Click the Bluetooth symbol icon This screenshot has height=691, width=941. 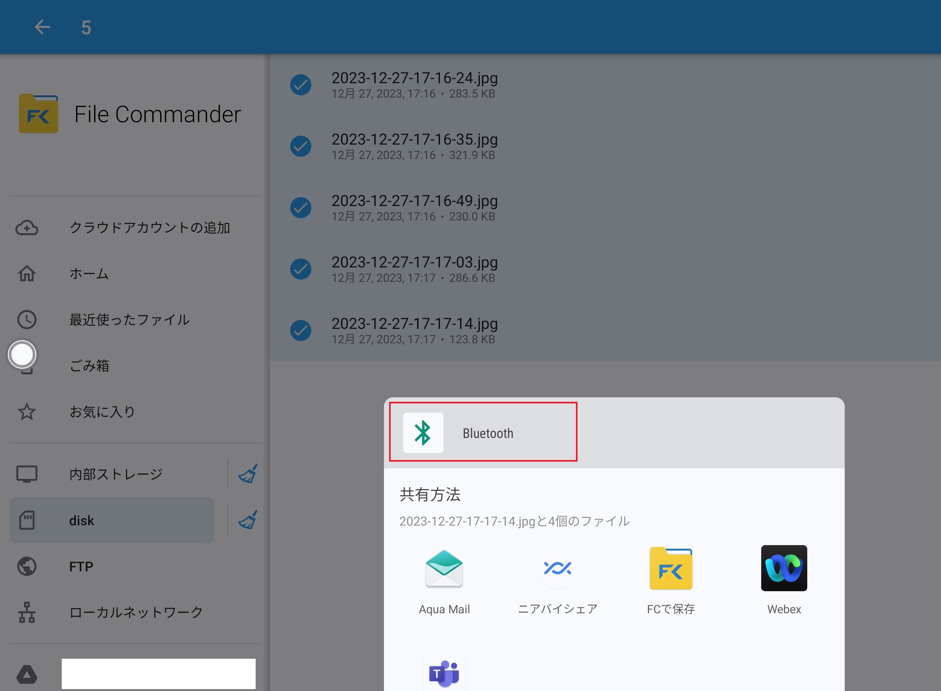click(423, 433)
